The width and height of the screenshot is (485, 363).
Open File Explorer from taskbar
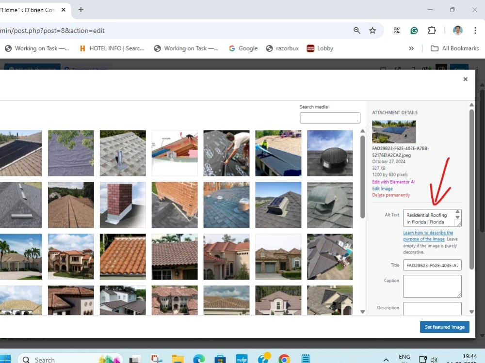coord(178,359)
